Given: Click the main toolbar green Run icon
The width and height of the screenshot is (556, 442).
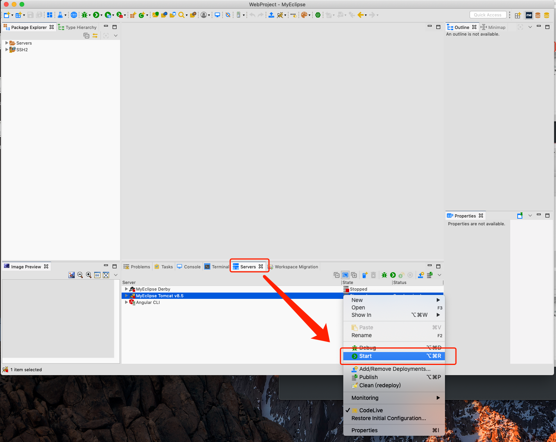Looking at the screenshot, I should (96, 15).
